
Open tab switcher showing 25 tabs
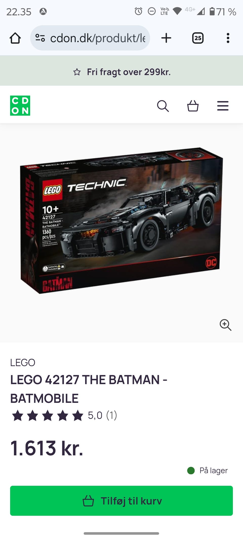(x=198, y=38)
